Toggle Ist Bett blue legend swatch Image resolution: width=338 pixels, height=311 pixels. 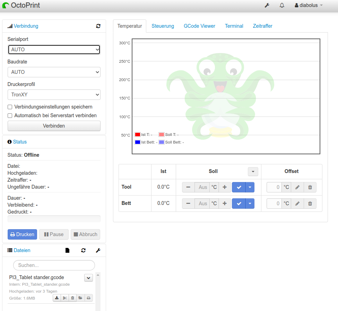138,142
